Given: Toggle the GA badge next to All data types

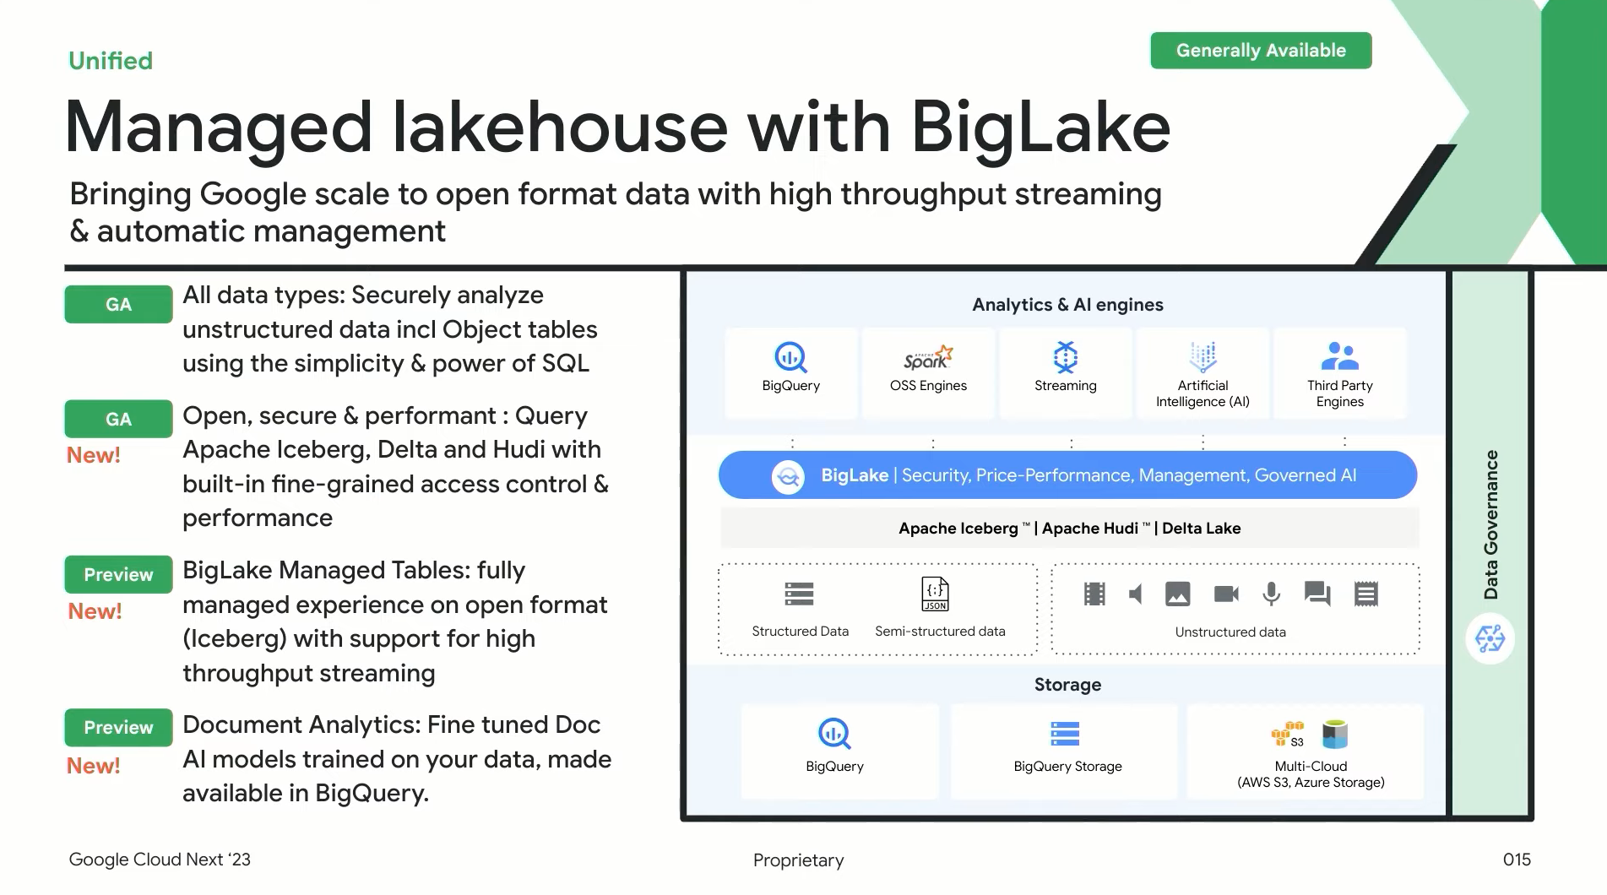Looking at the screenshot, I should 117,304.
